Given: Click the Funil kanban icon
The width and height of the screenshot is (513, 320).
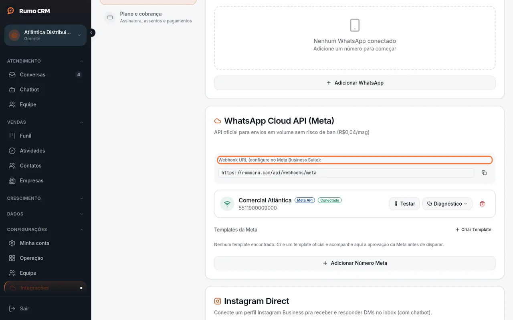Looking at the screenshot, I should pyautogui.click(x=12, y=136).
